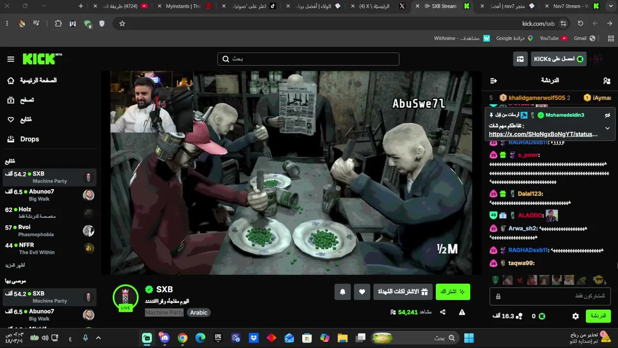Click khalidgamerwolf505 on the gifter leaderboard
The height and width of the screenshot is (348, 618).
pyautogui.click(x=536, y=98)
